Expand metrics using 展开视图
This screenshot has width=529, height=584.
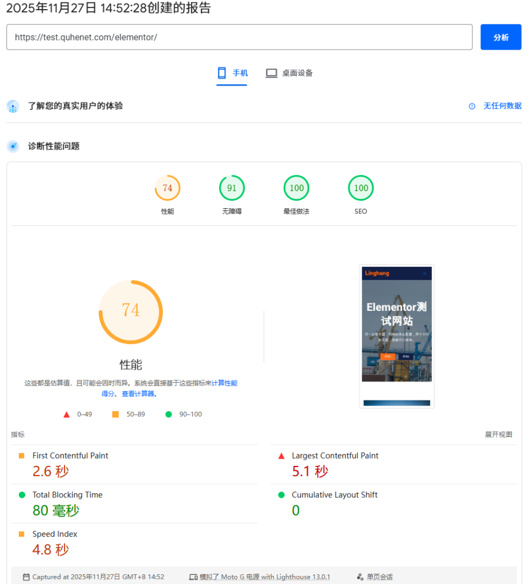tap(498, 435)
